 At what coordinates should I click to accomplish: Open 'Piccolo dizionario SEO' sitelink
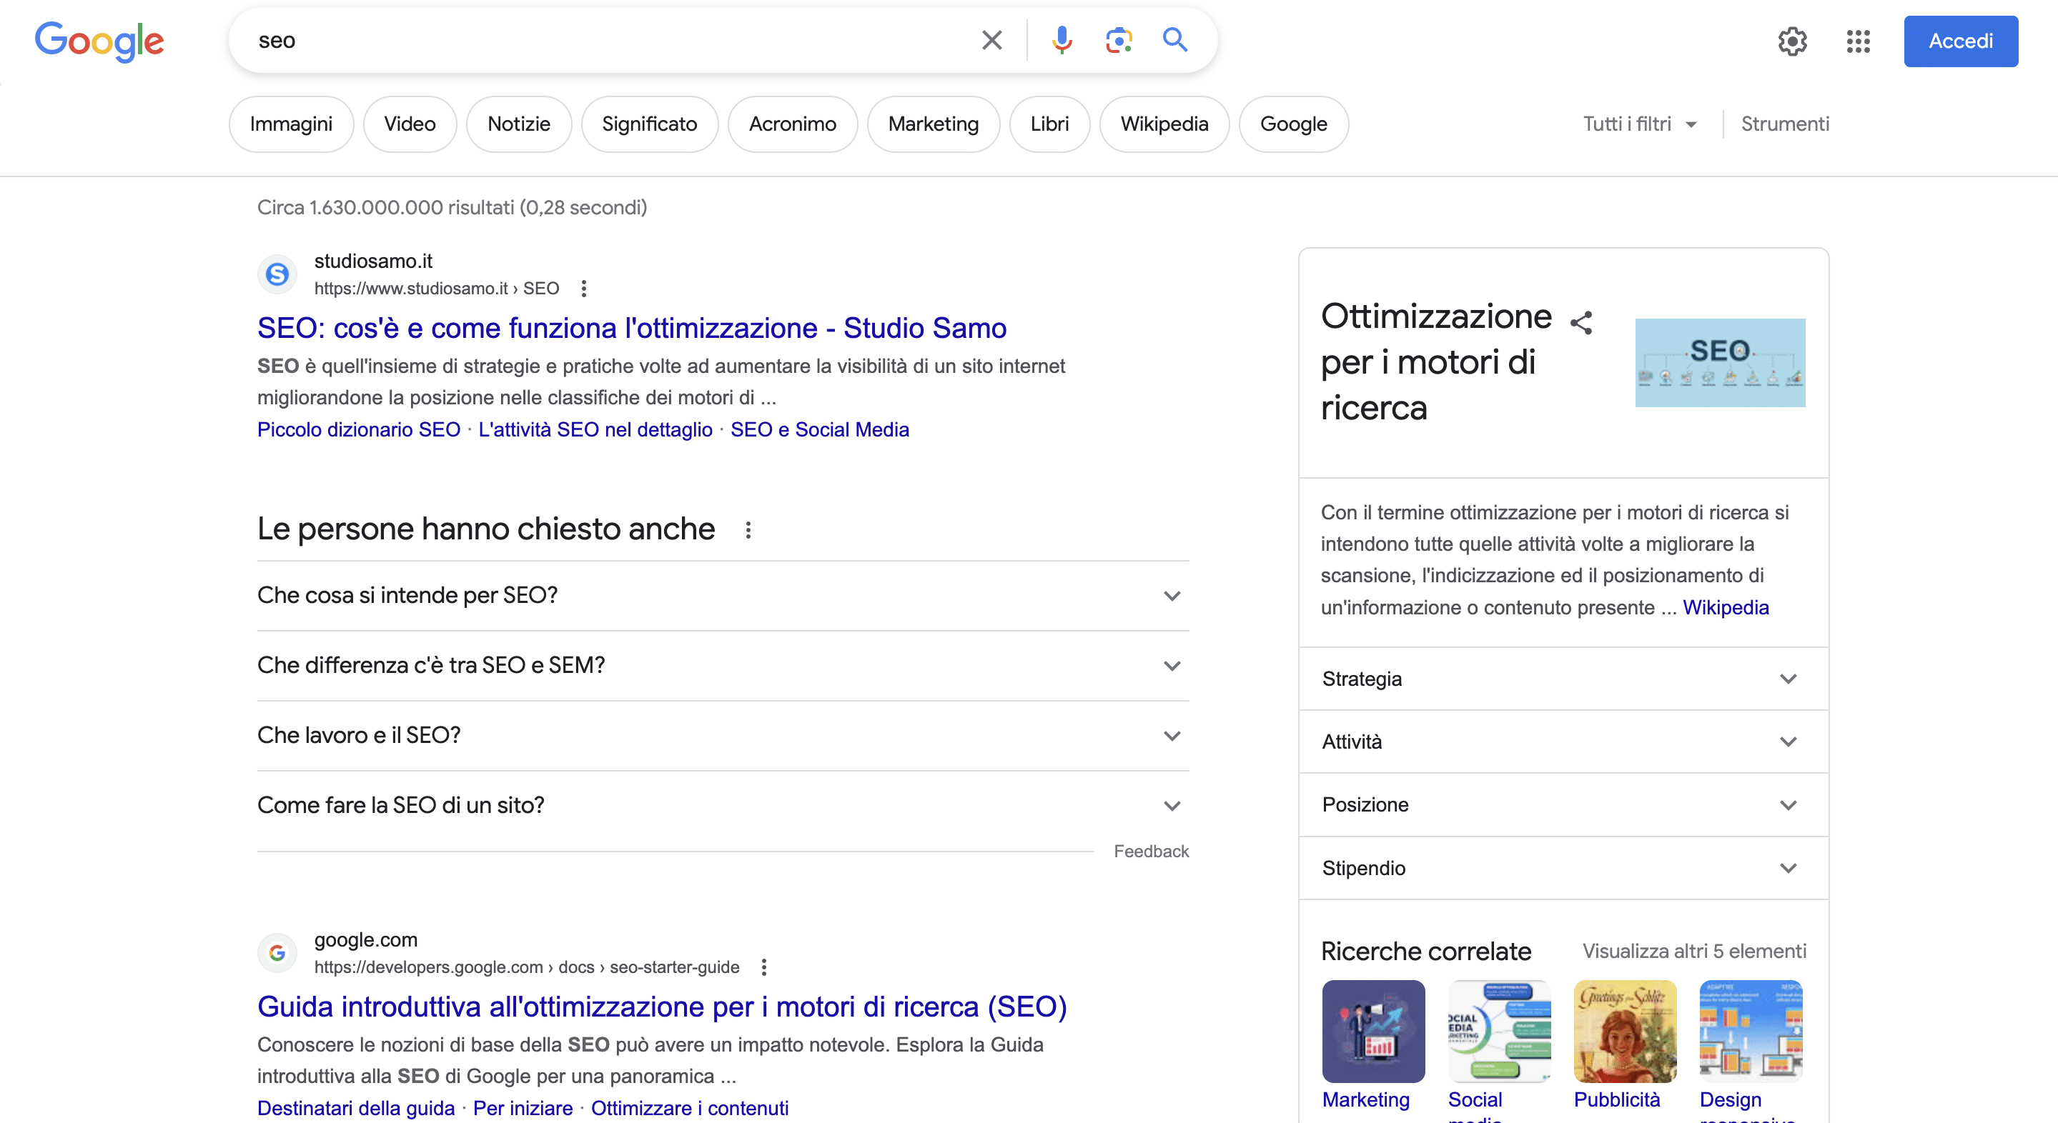click(359, 429)
